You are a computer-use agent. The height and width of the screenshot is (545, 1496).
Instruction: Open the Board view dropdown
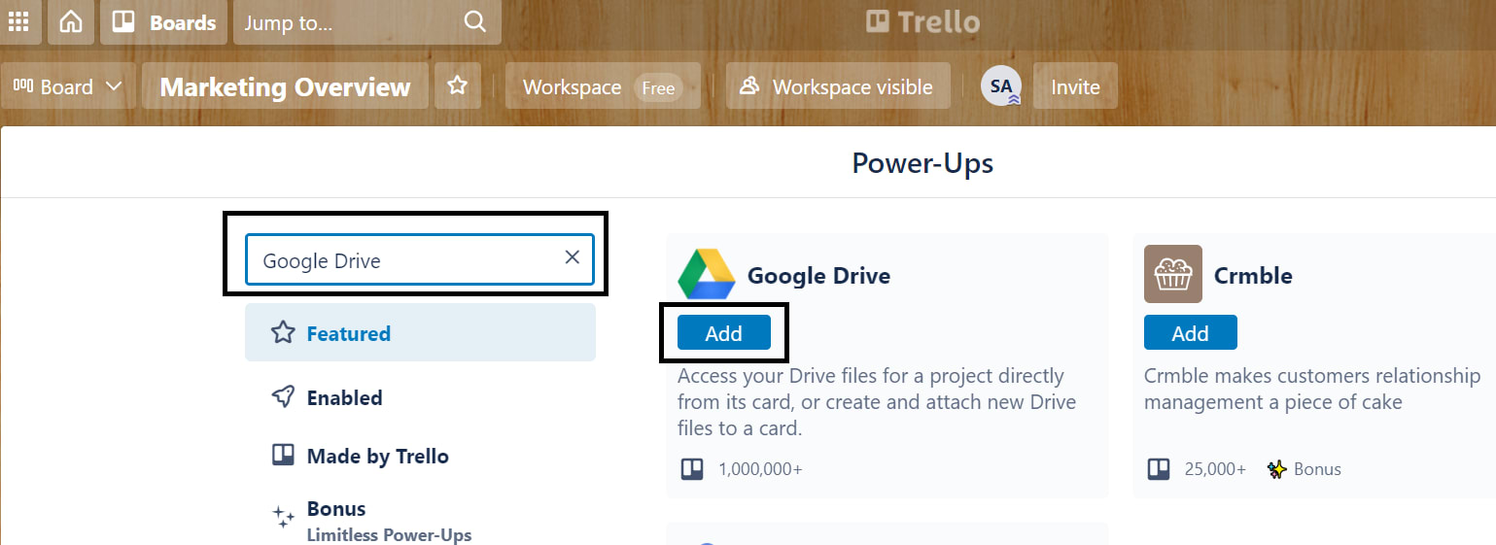click(x=68, y=86)
